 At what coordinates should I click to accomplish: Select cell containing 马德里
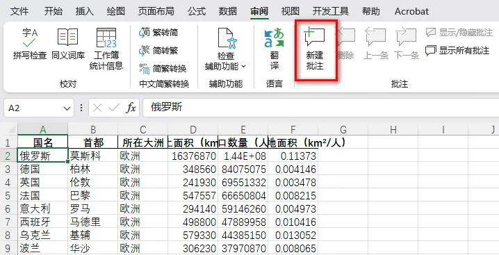(93, 222)
